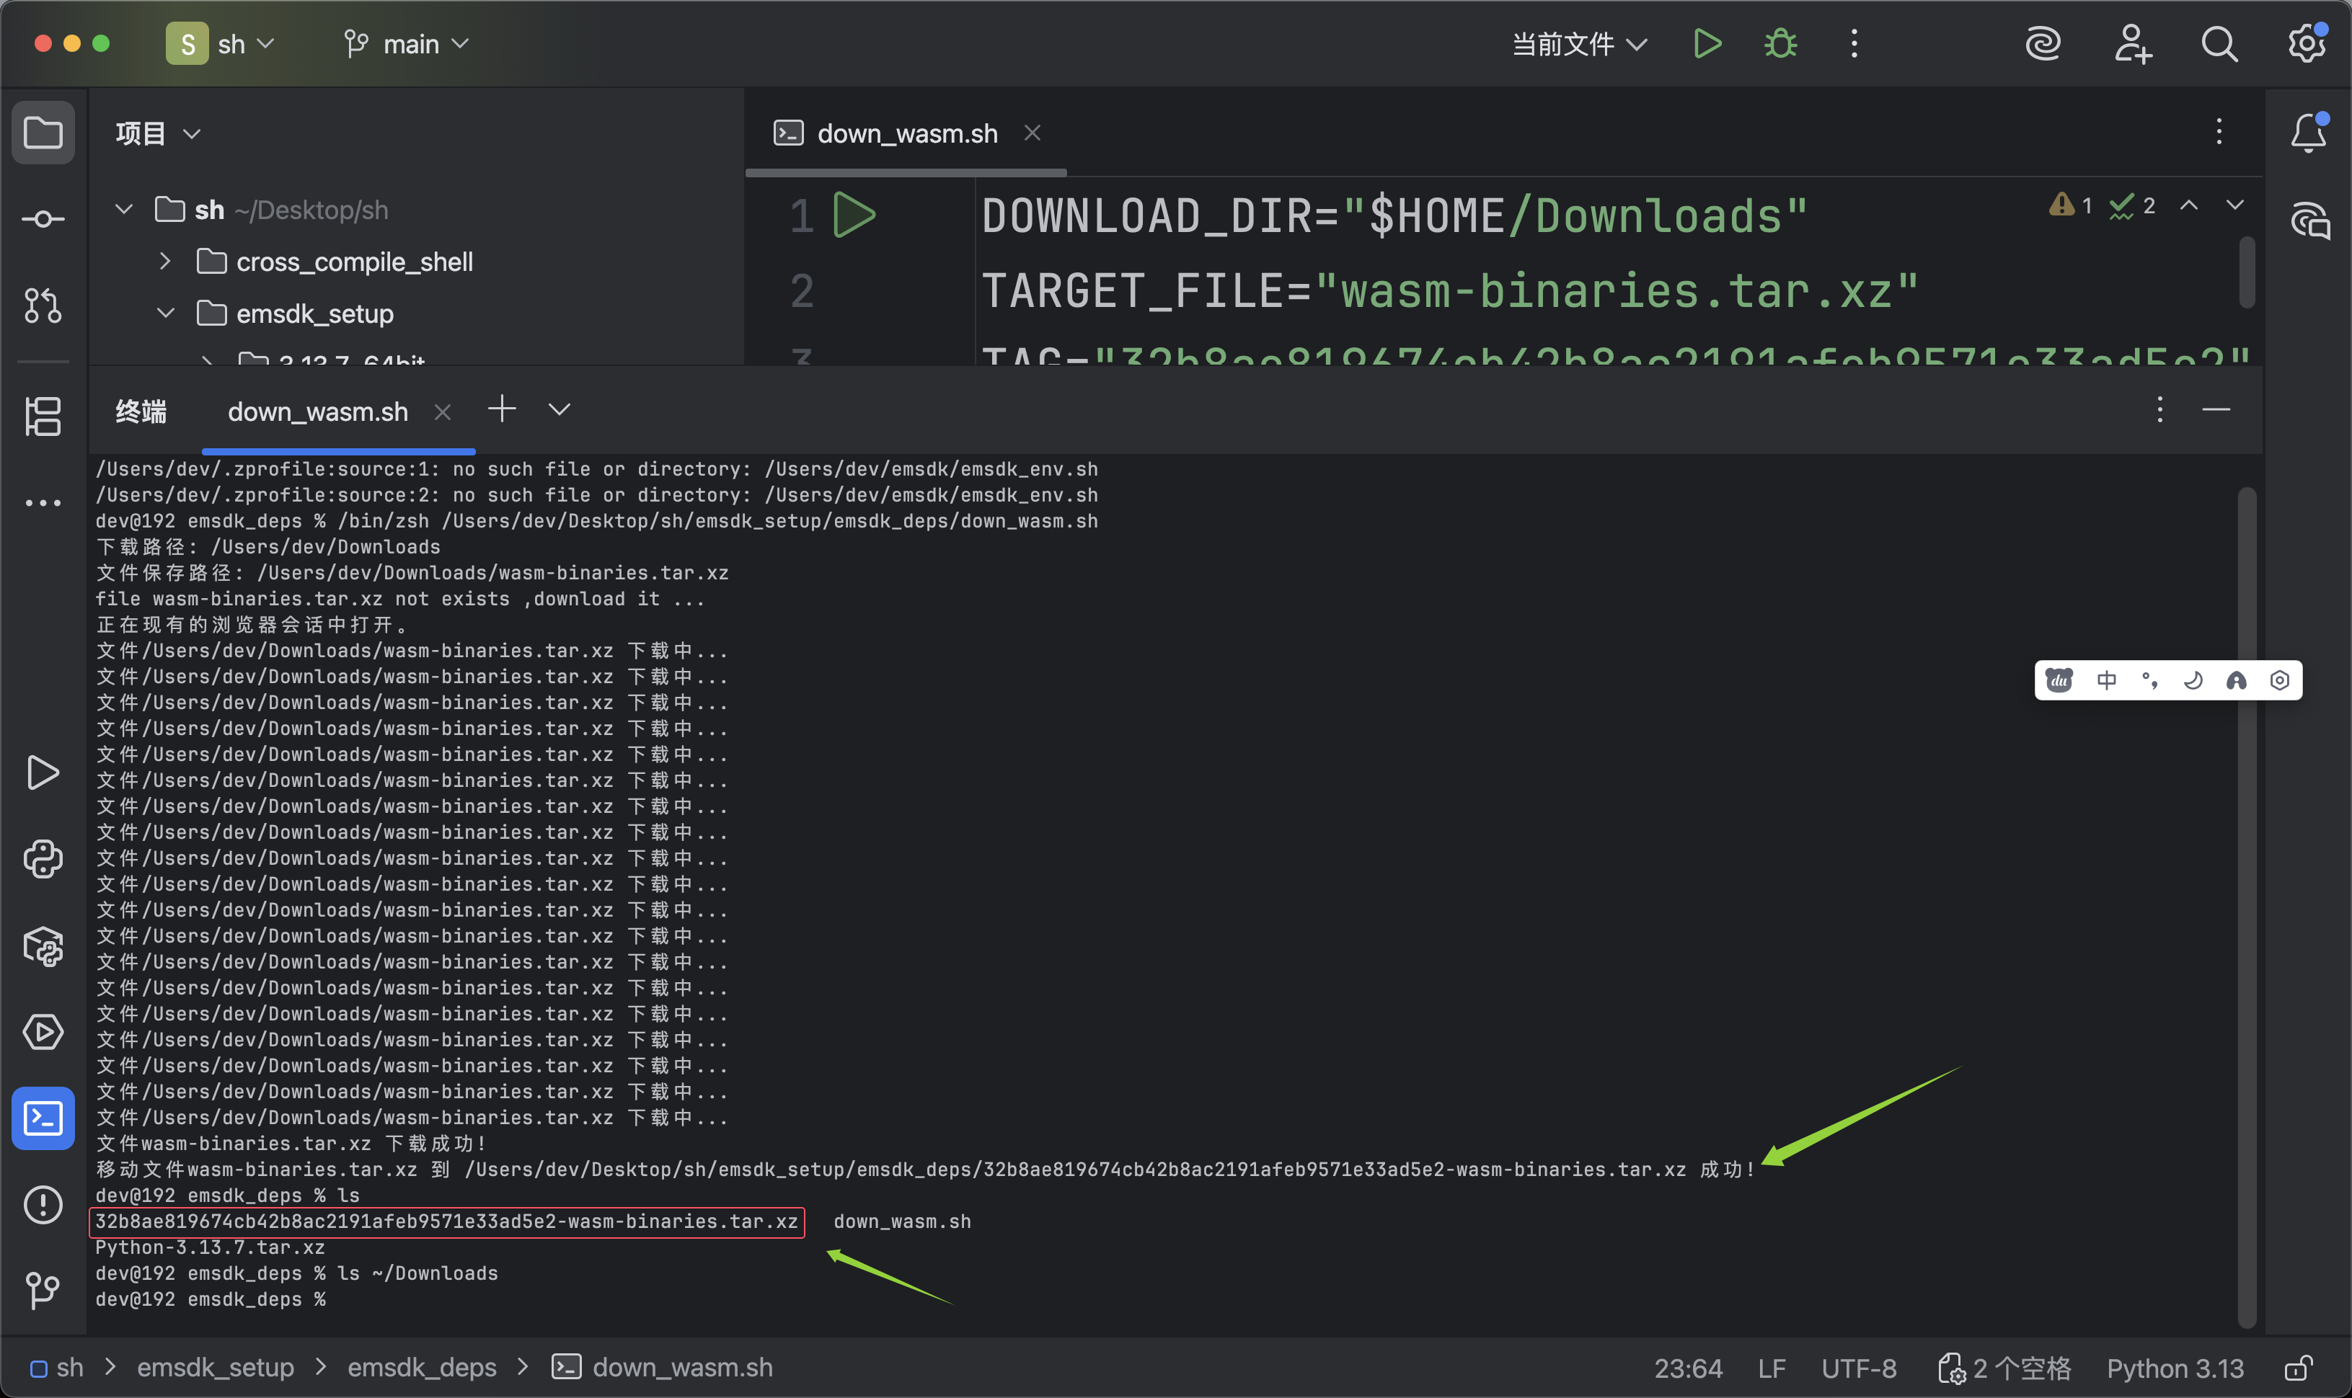Viewport: 2352px width, 1398px height.
Task: Toggle read-only lock in status bar
Action: pyautogui.click(x=2299, y=1368)
